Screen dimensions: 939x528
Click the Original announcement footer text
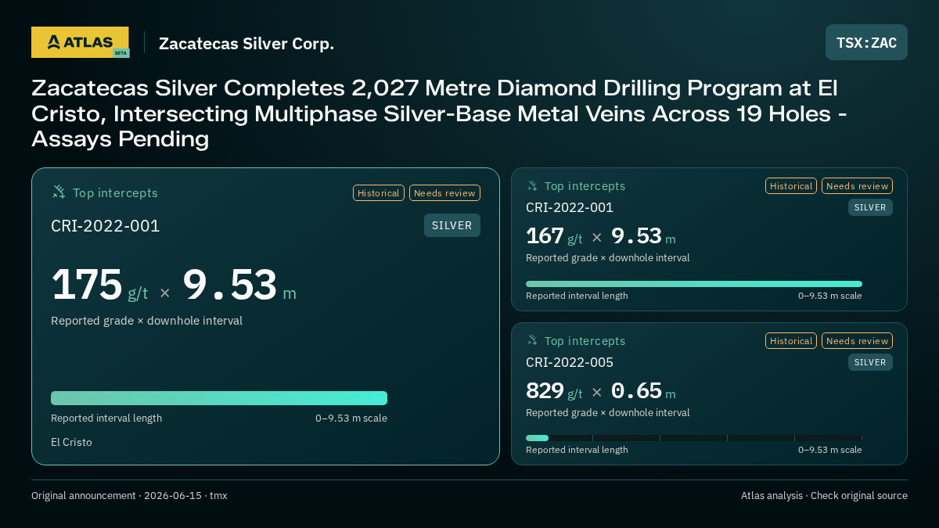point(129,495)
